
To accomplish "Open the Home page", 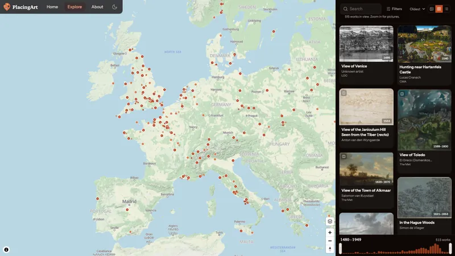I will (52, 7).
